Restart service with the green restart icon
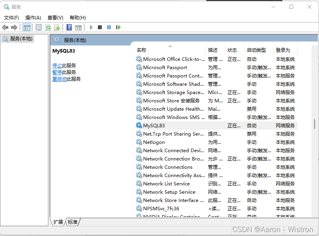The height and width of the screenshot is (236, 319). click(118, 27)
